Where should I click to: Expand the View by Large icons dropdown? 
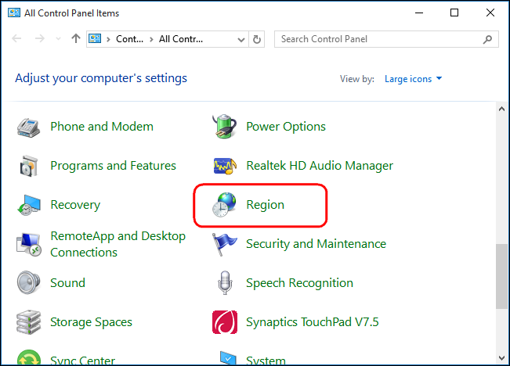tap(413, 79)
